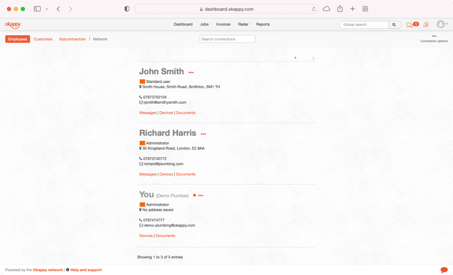The image size is (453, 275).
Task: Click the Safari privacy shield icon
Action: coord(127,8)
